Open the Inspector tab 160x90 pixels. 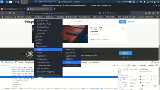coord(9,62)
